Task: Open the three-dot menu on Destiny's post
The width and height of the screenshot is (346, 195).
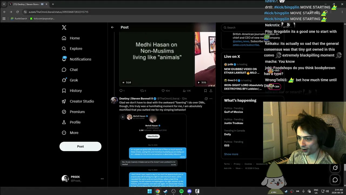Action: tap(211, 99)
